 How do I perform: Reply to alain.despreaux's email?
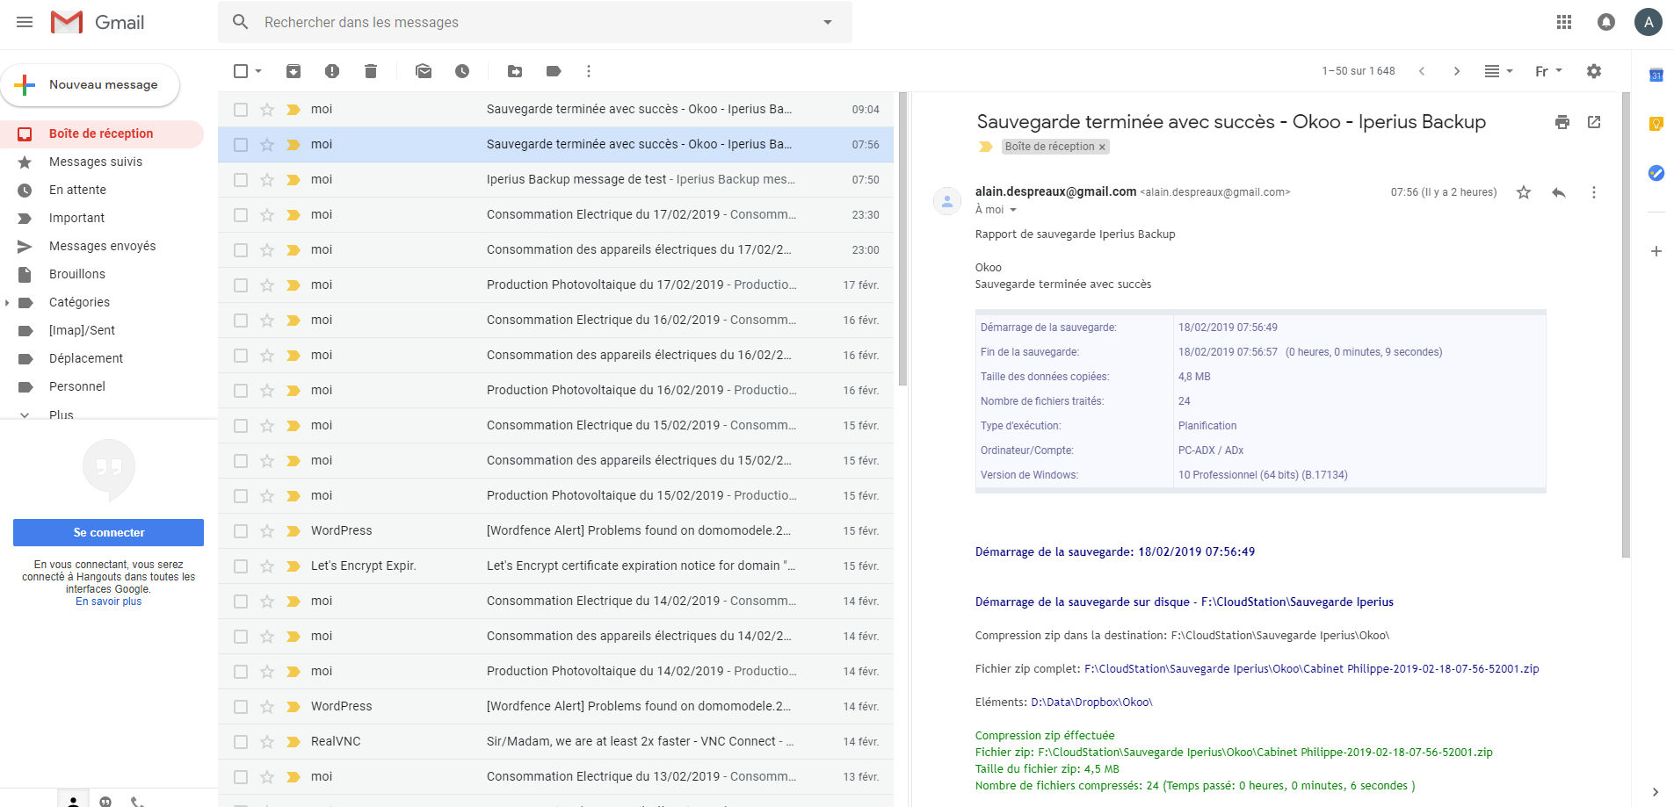tap(1559, 192)
